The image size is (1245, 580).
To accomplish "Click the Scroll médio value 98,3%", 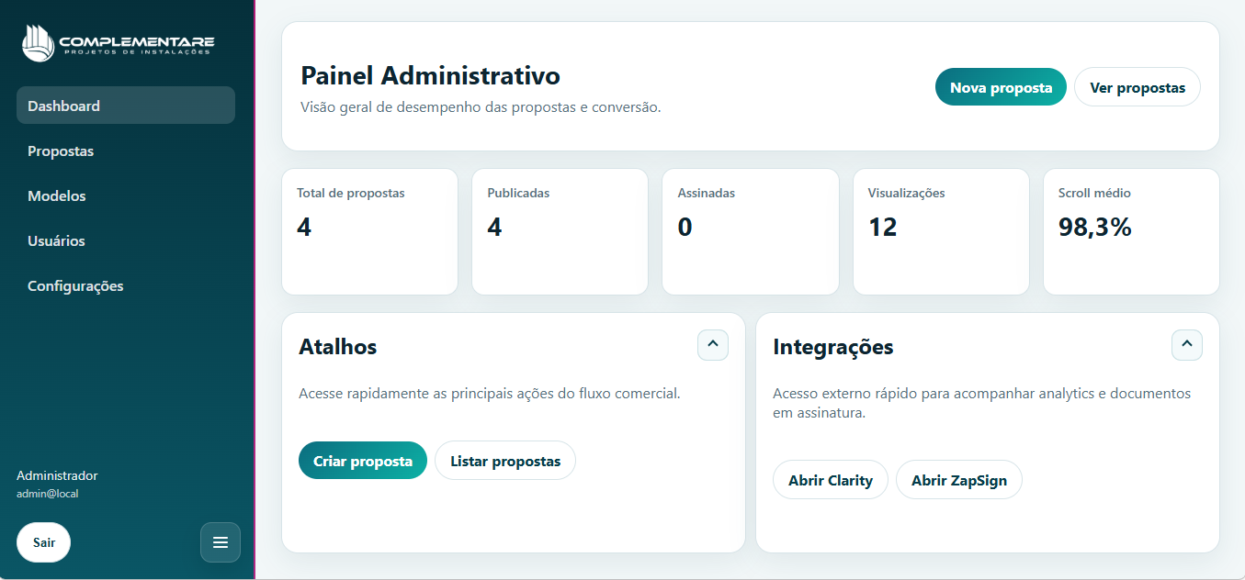I will pyautogui.click(x=1095, y=227).
